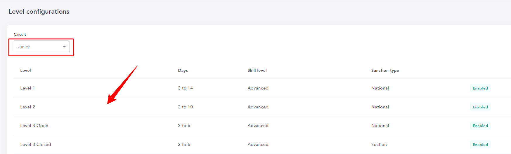Open the Junior circuit dropdown
511x154 pixels.
pyautogui.click(x=41, y=47)
